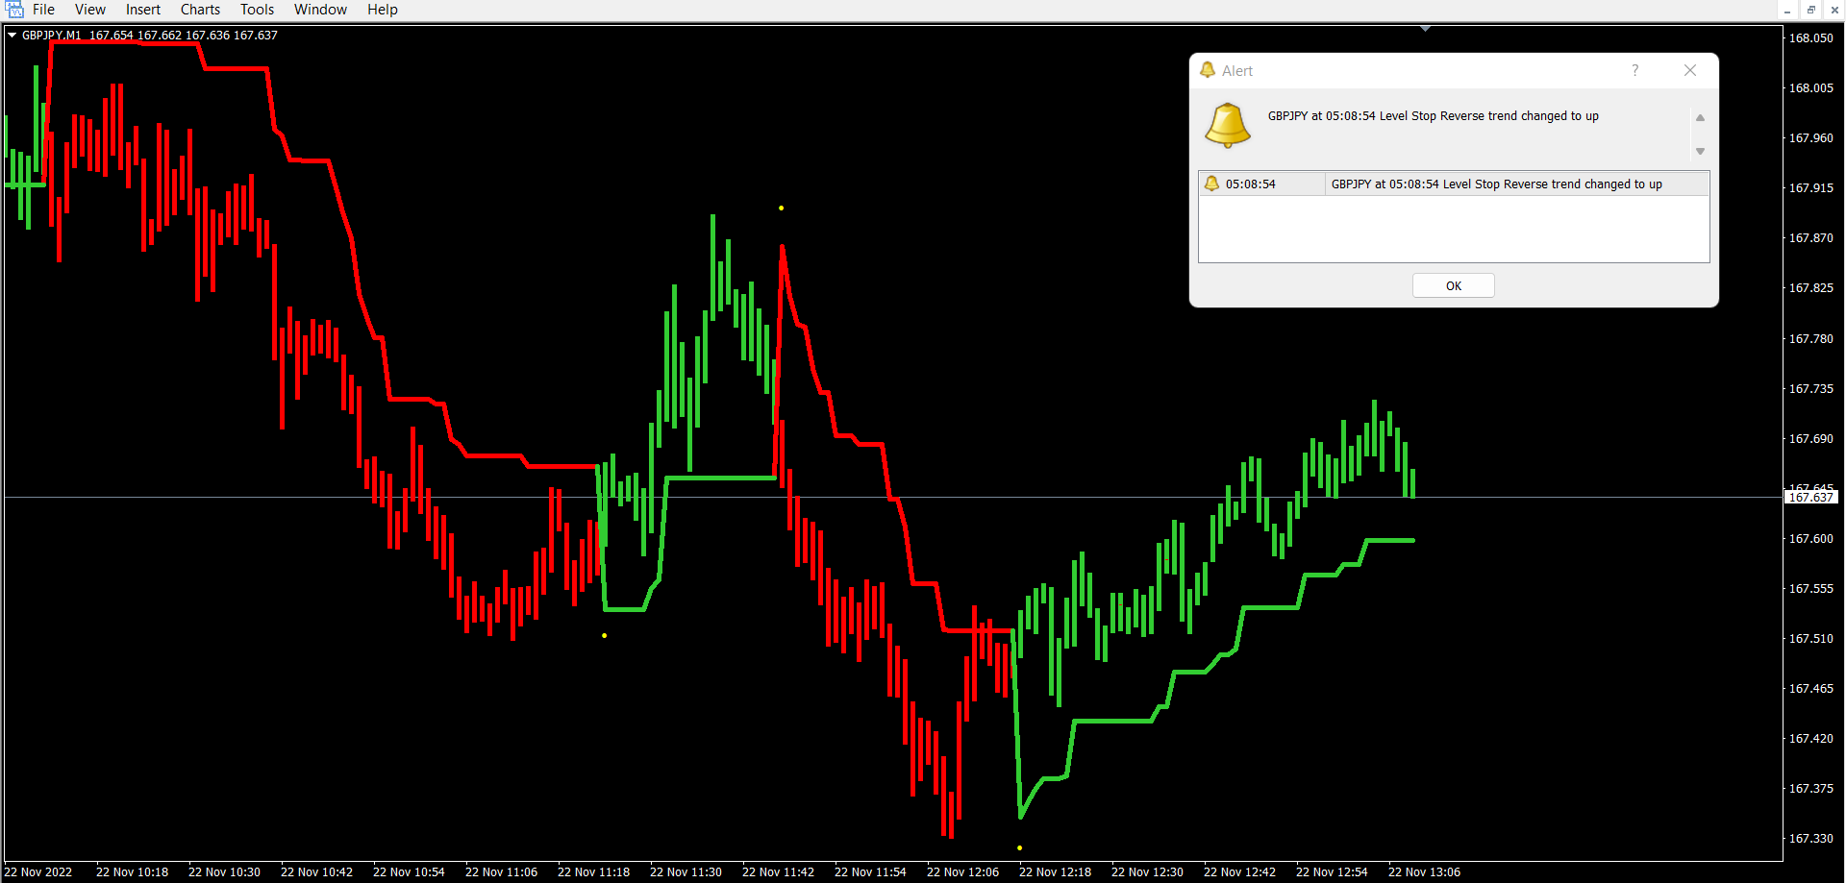
Task: Click the question mark help icon in Alert dialog
Action: click(x=1634, y=70)
